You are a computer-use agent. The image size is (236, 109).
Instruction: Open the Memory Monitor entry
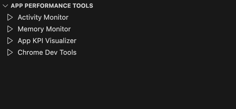click(44, 29)
